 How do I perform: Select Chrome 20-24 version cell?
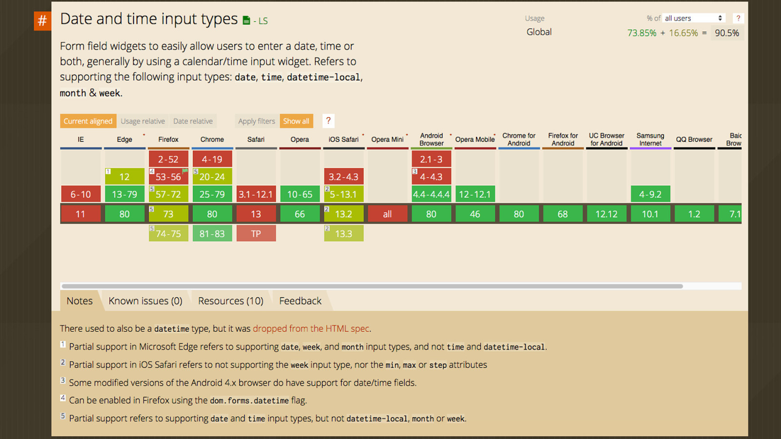[x=212, y=177]
